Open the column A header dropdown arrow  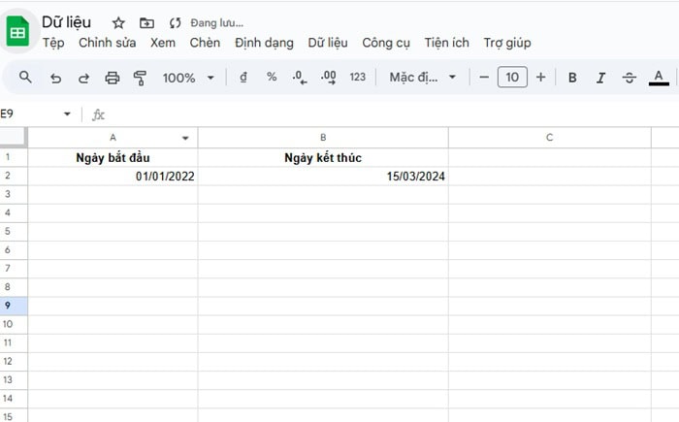[x=185, y=138]
